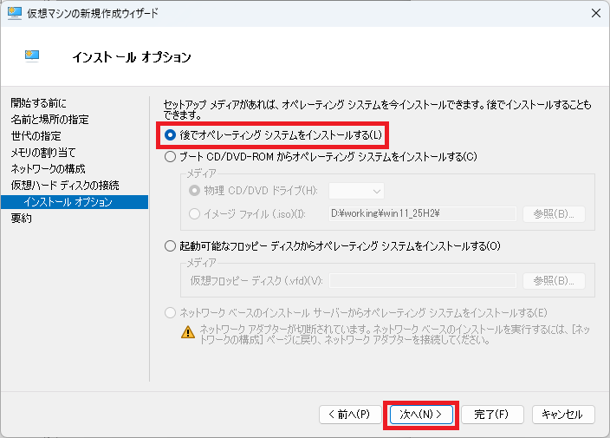Click 参照(B) button beside ISO path

click(554, 213)
